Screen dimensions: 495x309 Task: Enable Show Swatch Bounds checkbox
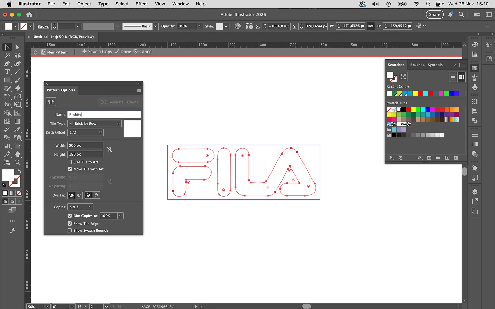(70, 230)
